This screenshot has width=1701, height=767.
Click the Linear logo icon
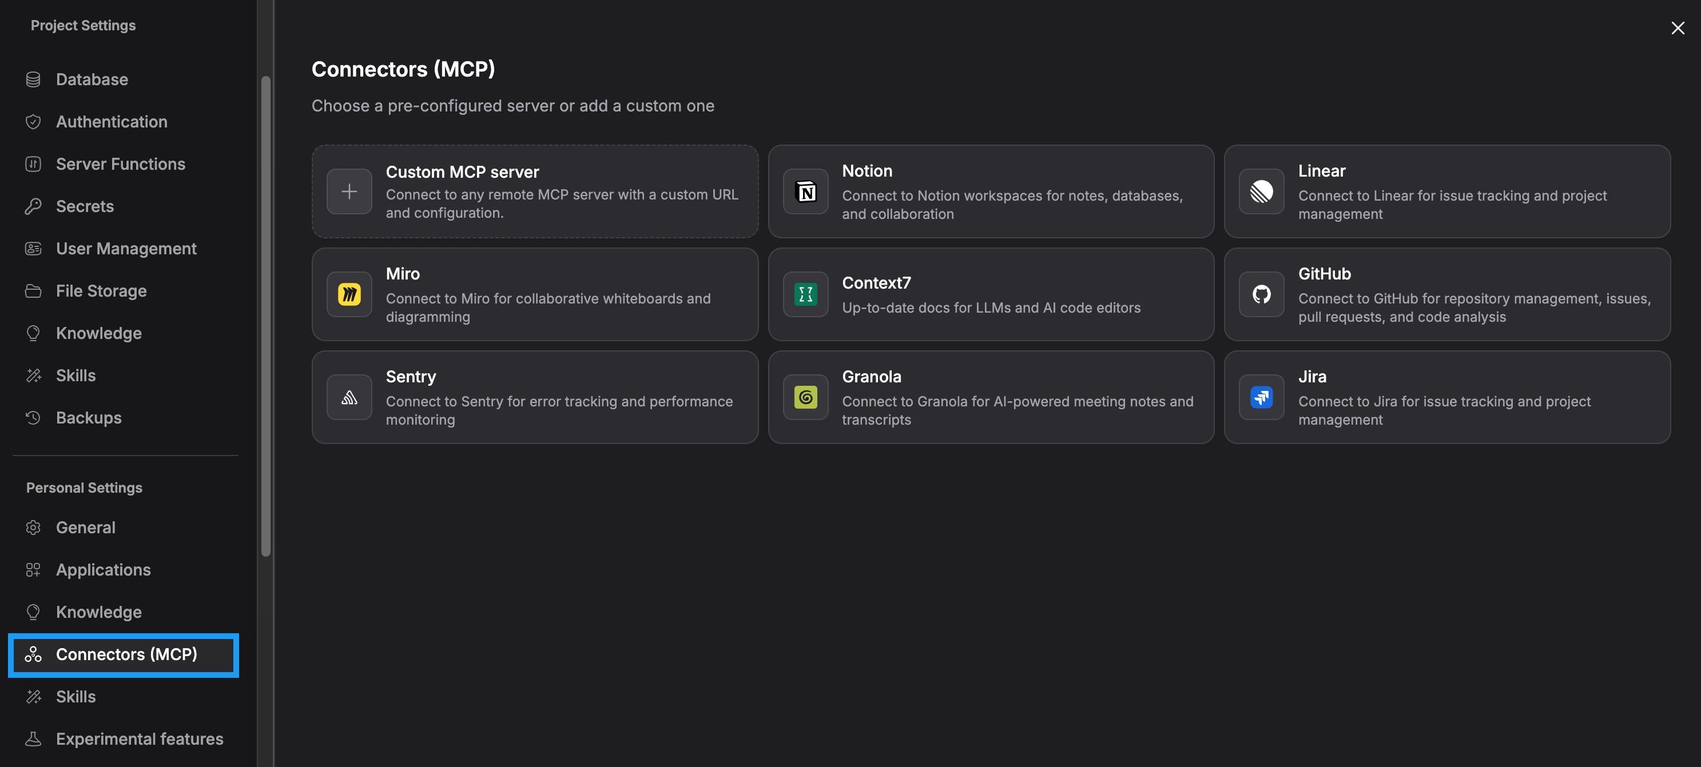coord(1261,191)
